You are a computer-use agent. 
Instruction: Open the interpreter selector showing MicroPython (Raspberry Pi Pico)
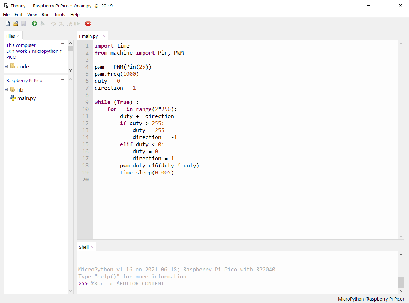click(x=371, y=299)
